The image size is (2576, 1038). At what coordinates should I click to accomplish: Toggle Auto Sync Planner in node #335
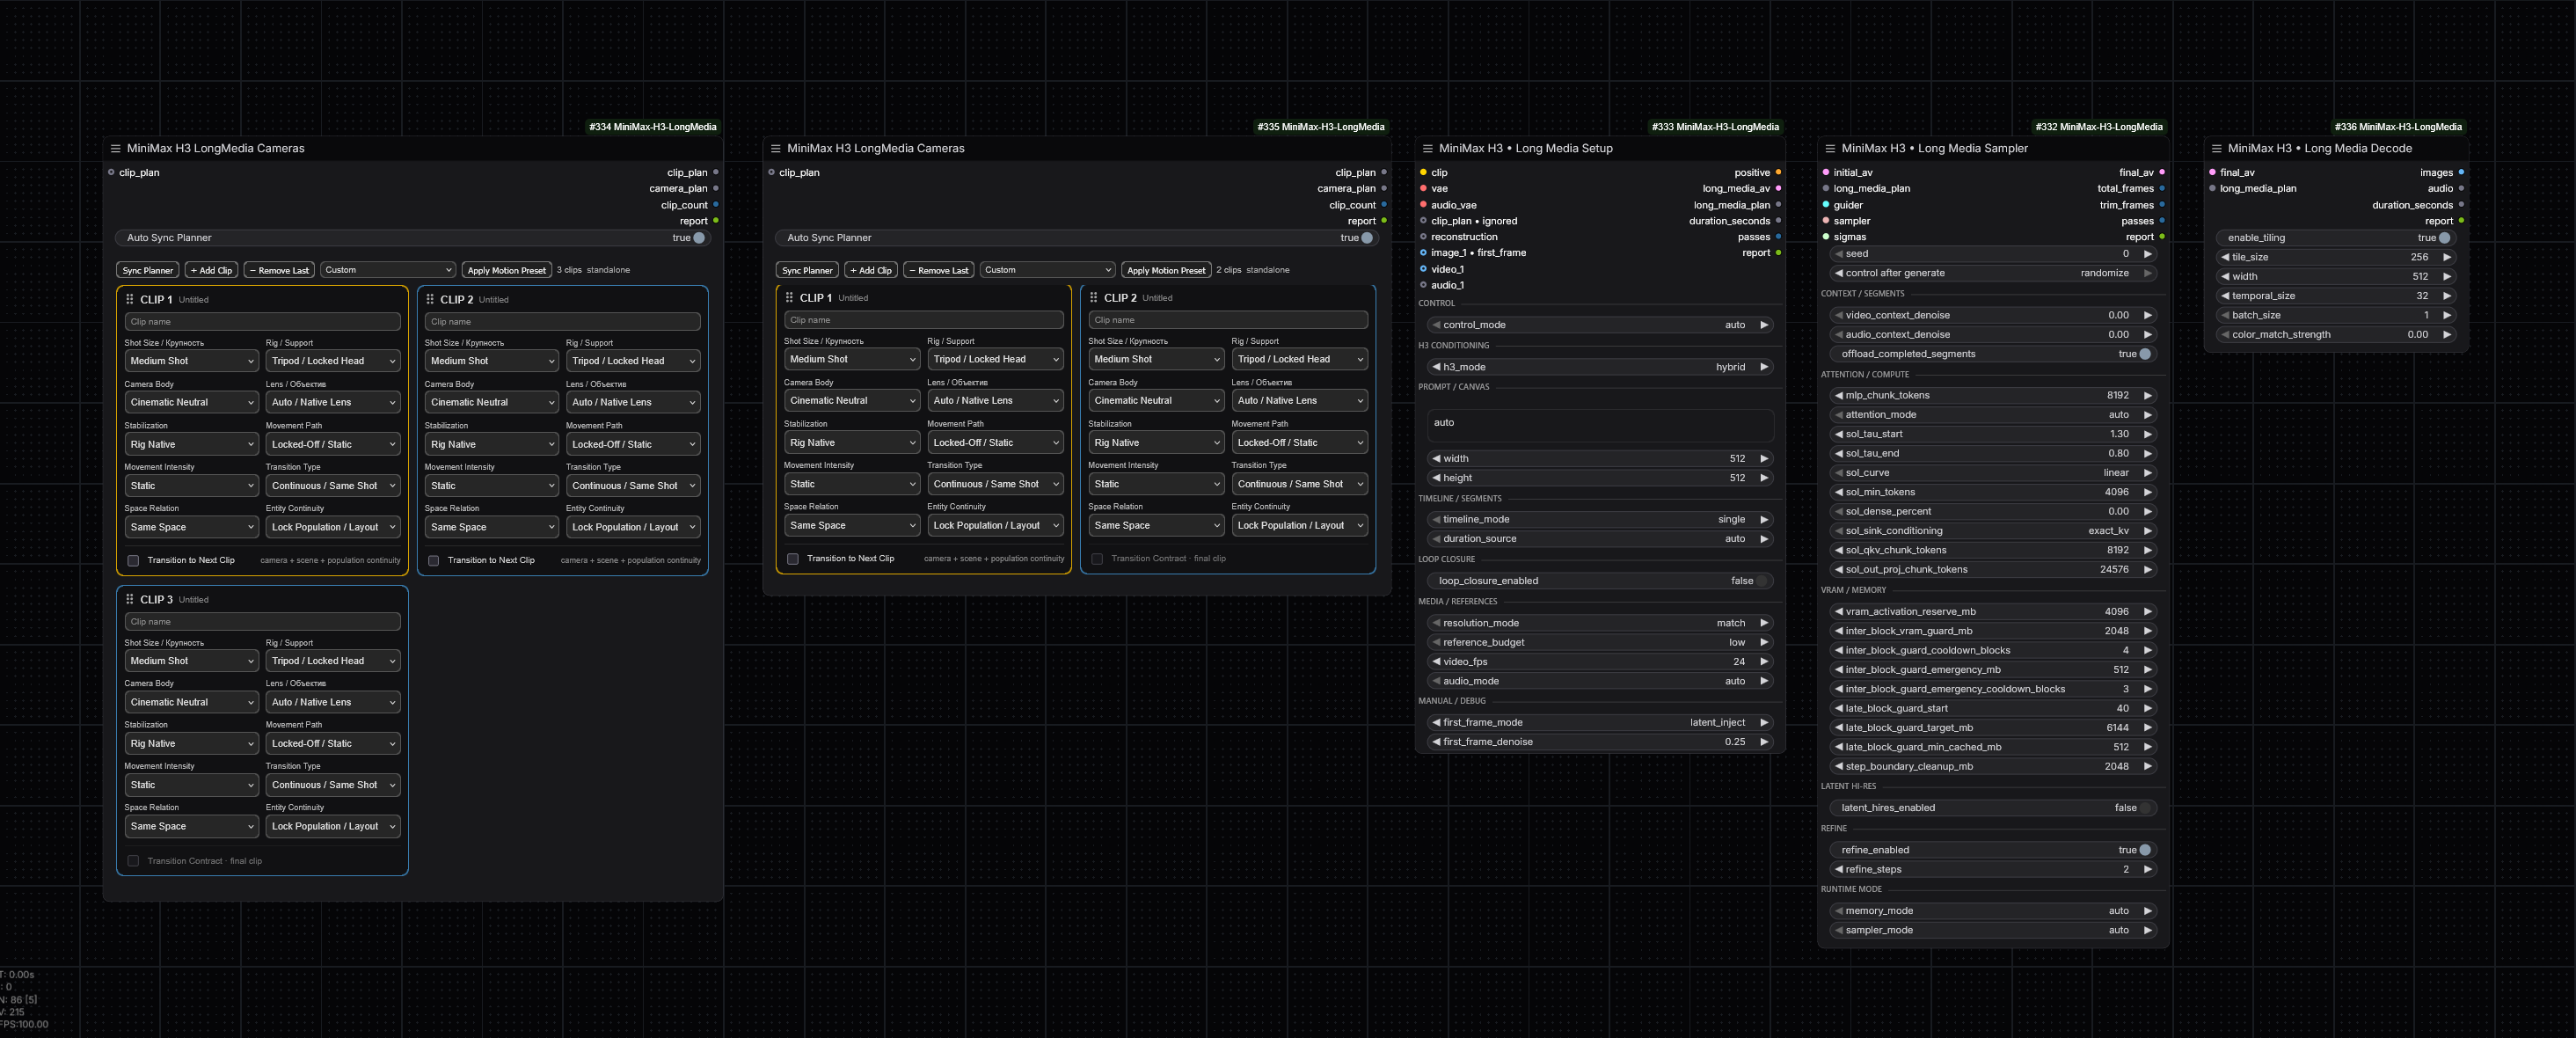[x=1077, y=238]
